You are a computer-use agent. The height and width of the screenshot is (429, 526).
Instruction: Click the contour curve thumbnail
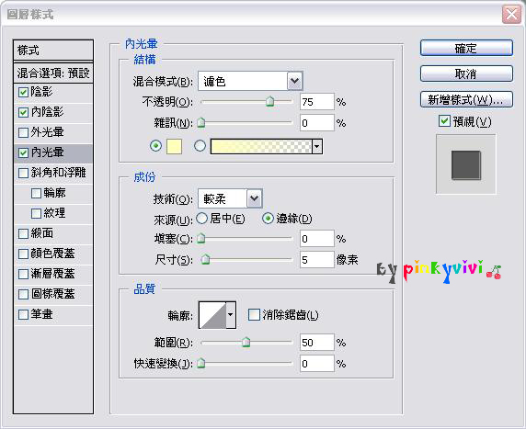tap(212, 315)
